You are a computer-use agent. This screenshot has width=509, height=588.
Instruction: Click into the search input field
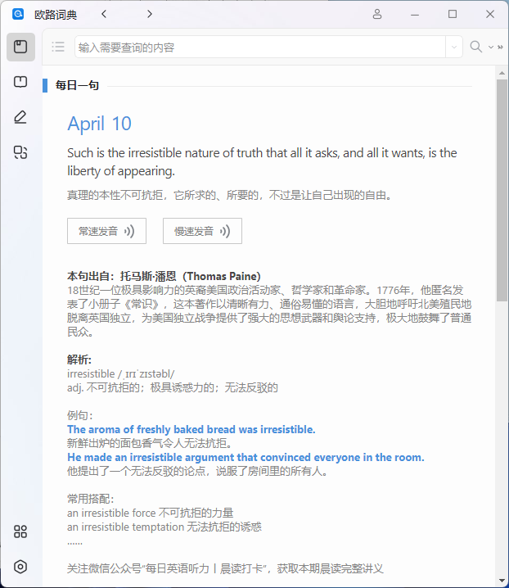pos(259,47)
